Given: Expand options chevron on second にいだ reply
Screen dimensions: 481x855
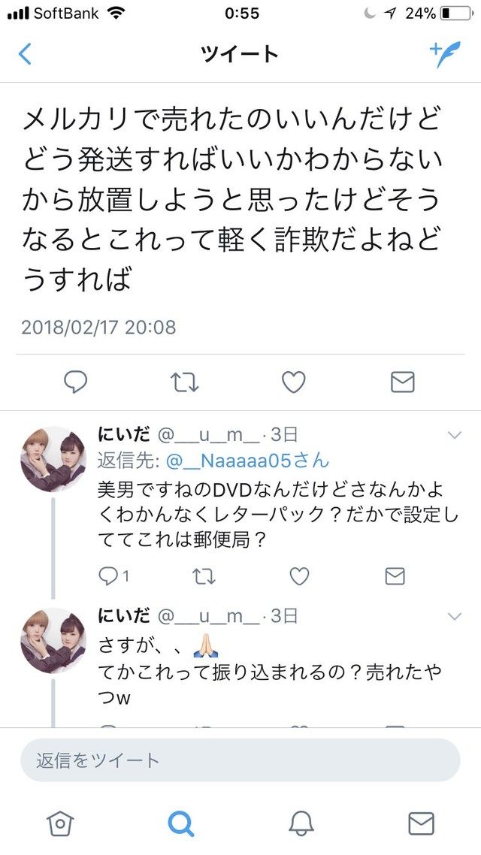Looking at the screenshot, I should pyautogui.click(x=454, y=616).
